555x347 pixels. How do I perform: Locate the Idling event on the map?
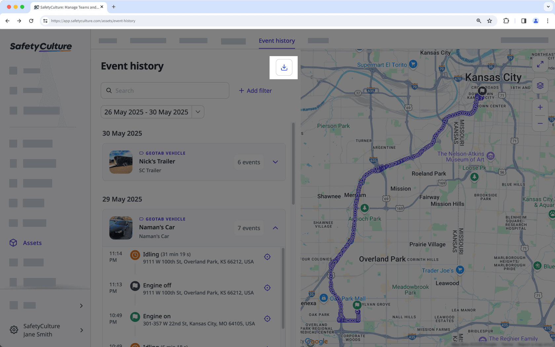267,257
